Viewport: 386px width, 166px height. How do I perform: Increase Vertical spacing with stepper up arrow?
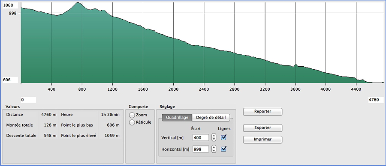click(214, 136)
